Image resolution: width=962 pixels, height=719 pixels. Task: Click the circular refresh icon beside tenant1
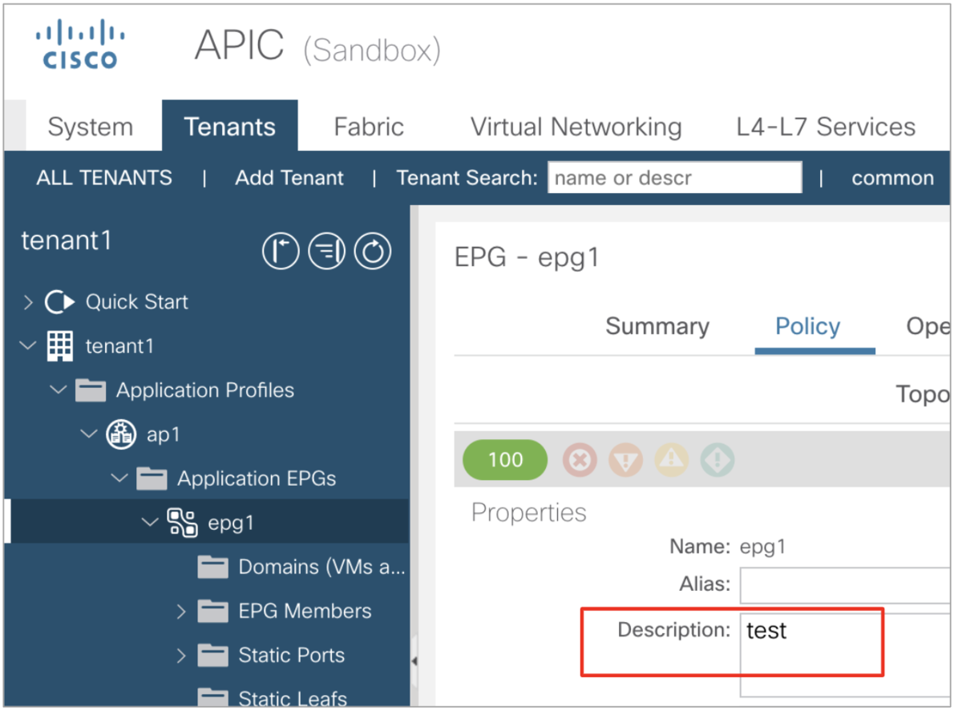coord(372,252)
